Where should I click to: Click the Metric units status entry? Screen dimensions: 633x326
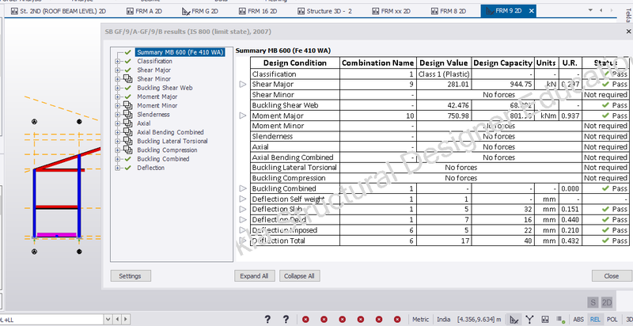point(421,319)
